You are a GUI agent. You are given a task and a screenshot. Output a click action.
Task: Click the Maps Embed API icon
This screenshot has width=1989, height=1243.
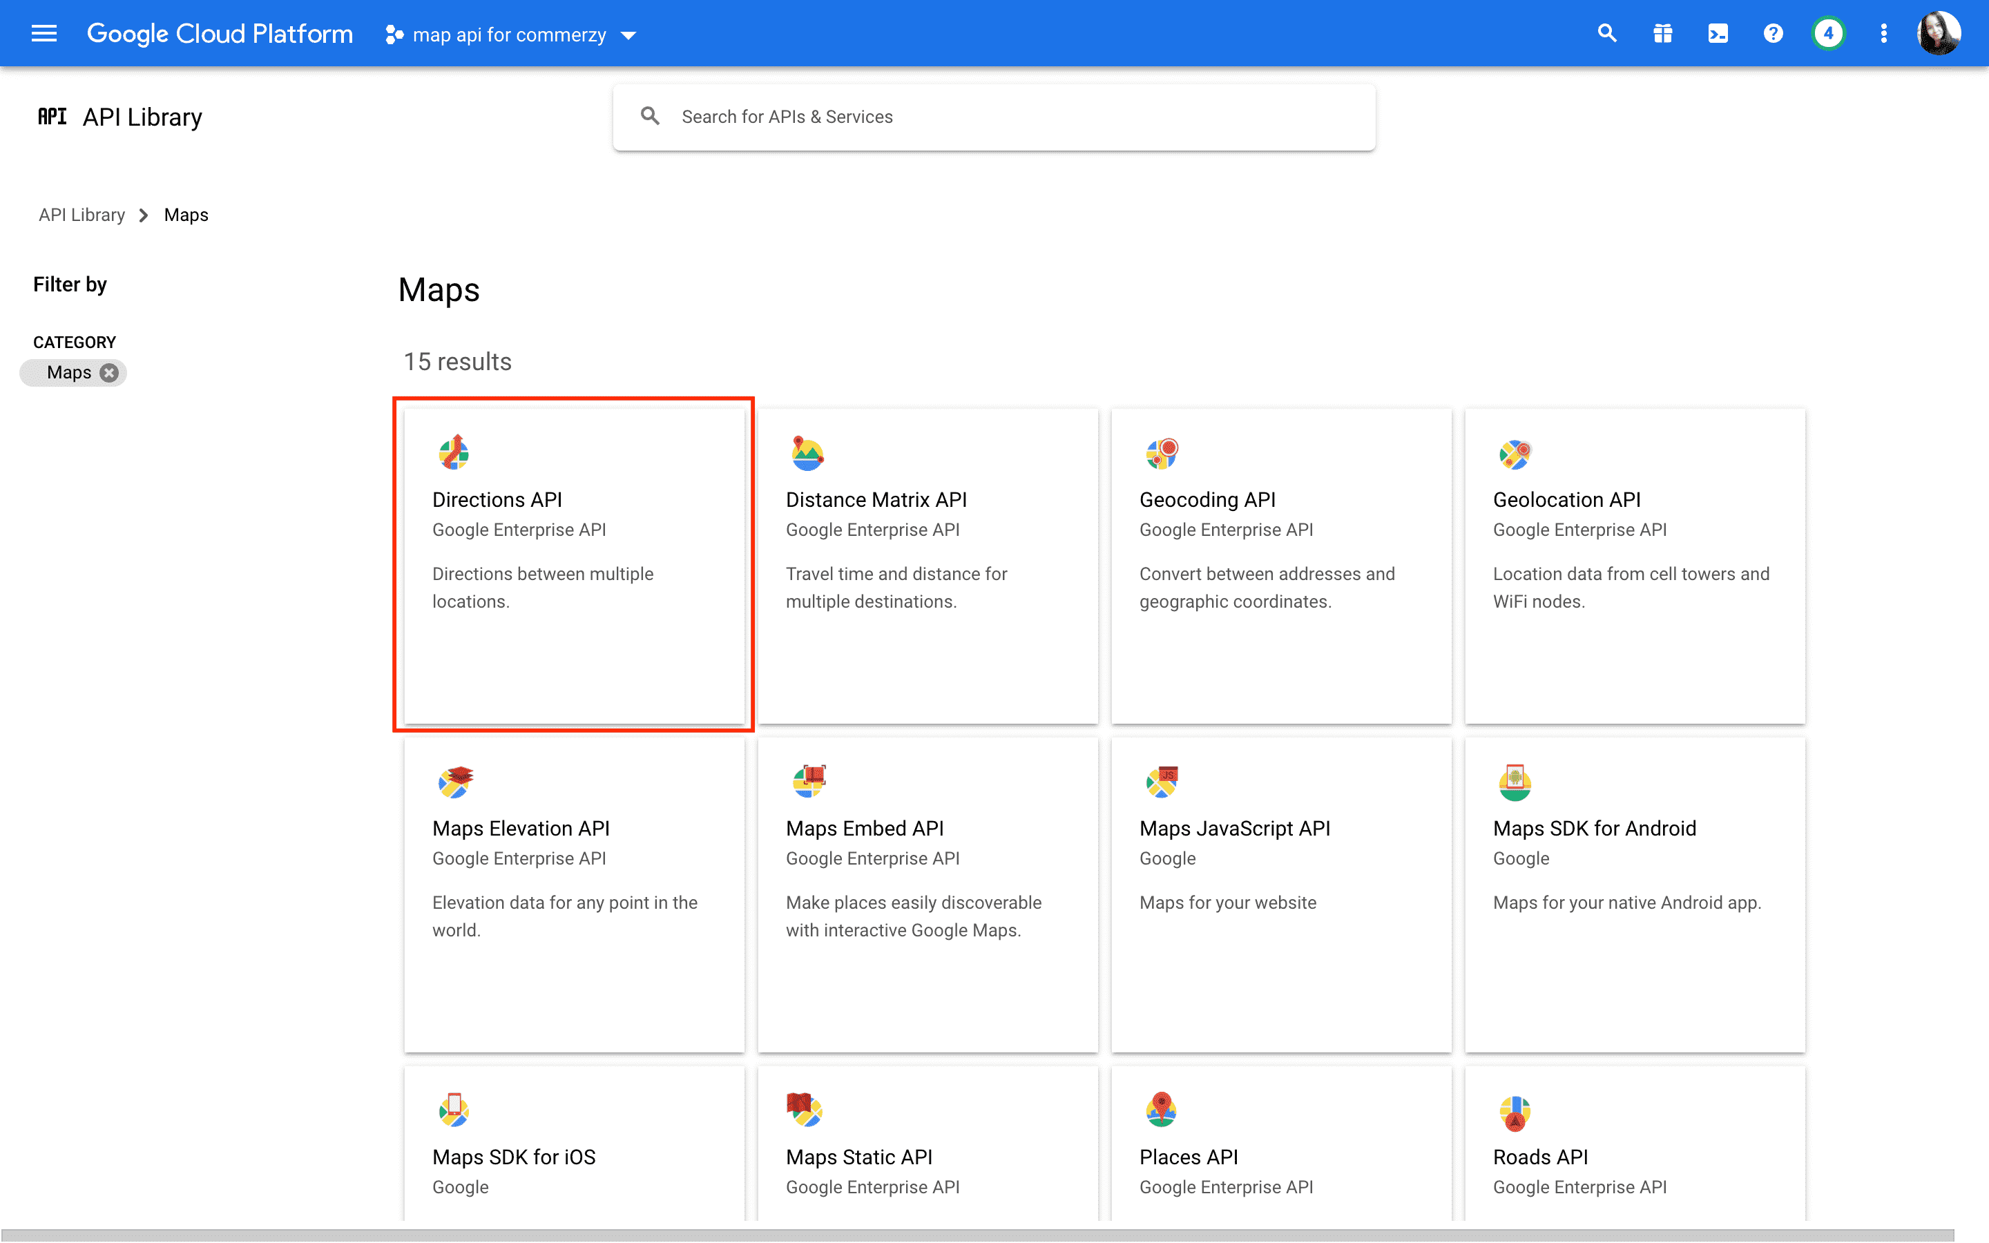tap(808, 781)
